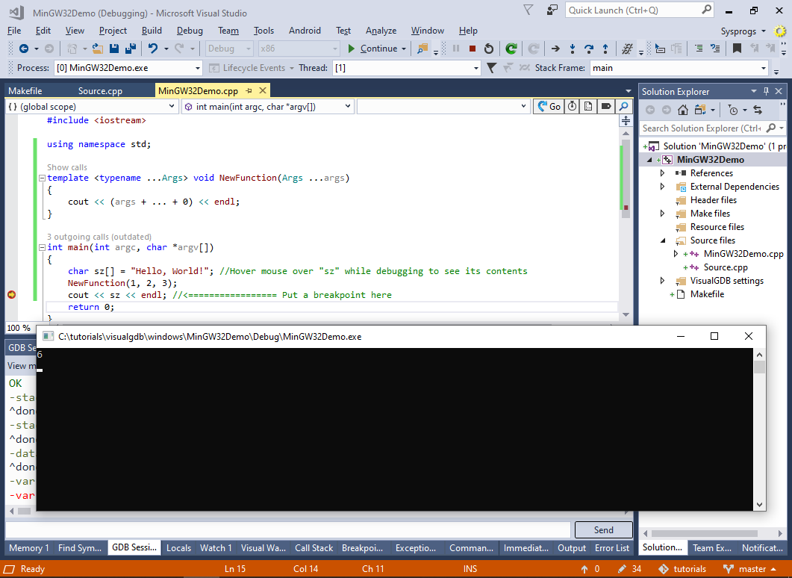The image size is (792, 578).
Task: Switch to the Makefile editor tab
Action: pos(25,91)
